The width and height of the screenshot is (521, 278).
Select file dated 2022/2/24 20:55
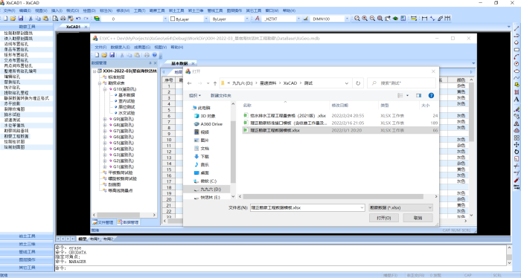tap(341, 116)
